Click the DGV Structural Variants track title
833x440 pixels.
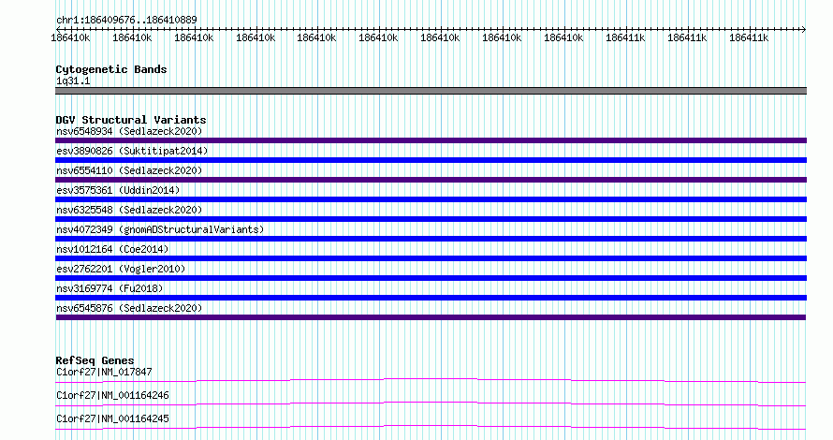131,120
